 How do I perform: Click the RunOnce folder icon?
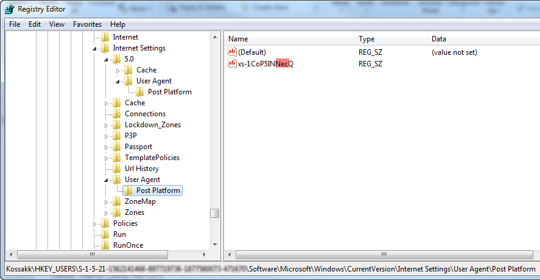(105, 245)
